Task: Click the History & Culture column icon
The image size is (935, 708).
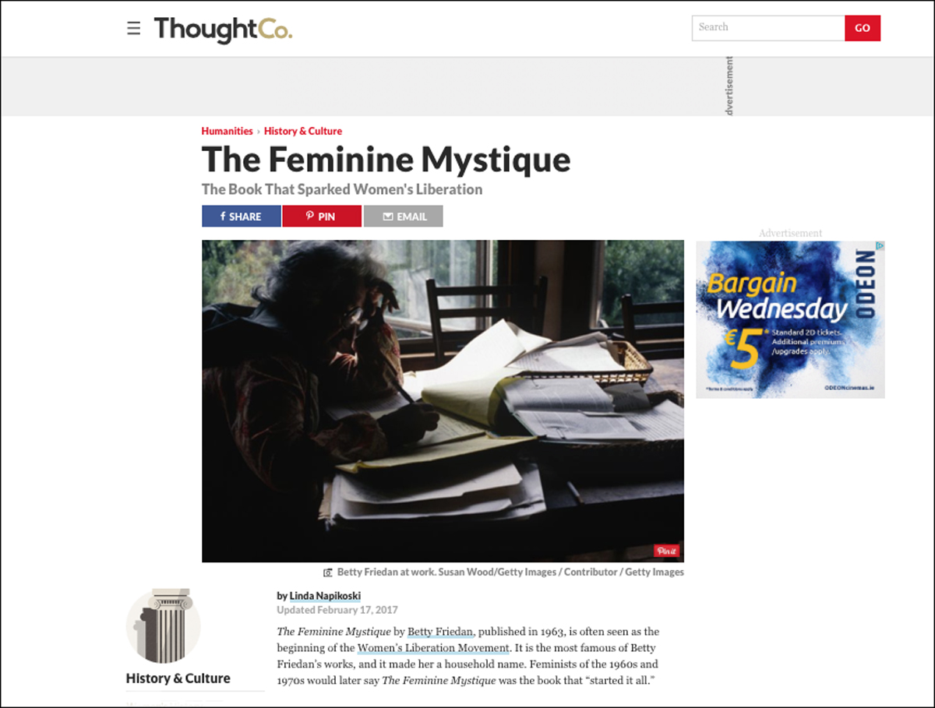Action: point(164,626)
